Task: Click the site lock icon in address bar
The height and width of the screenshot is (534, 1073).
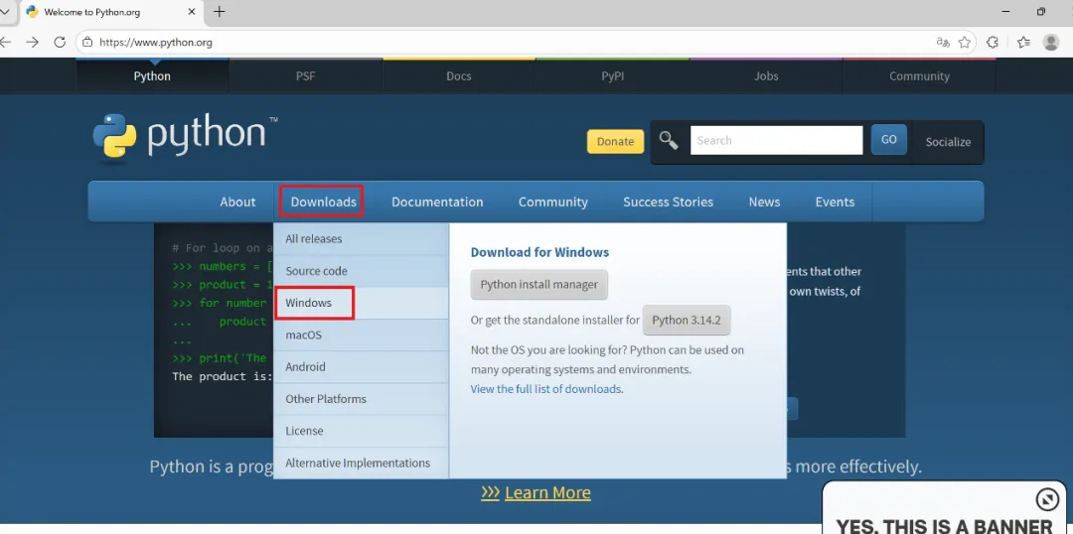Action: (86, 43)
